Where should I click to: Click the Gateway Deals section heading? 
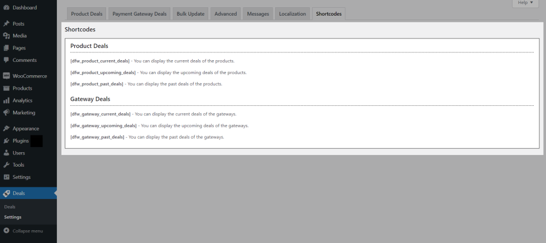coord(90,99)
